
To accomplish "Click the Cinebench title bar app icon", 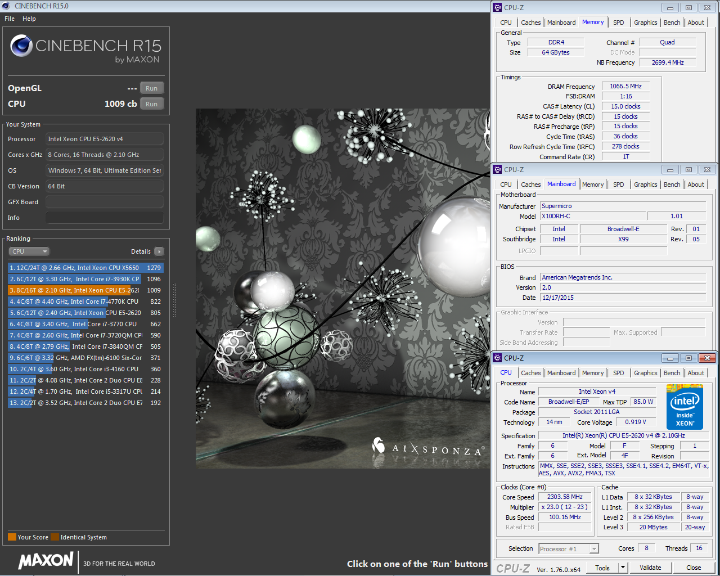I will click(x=6, y=6).
